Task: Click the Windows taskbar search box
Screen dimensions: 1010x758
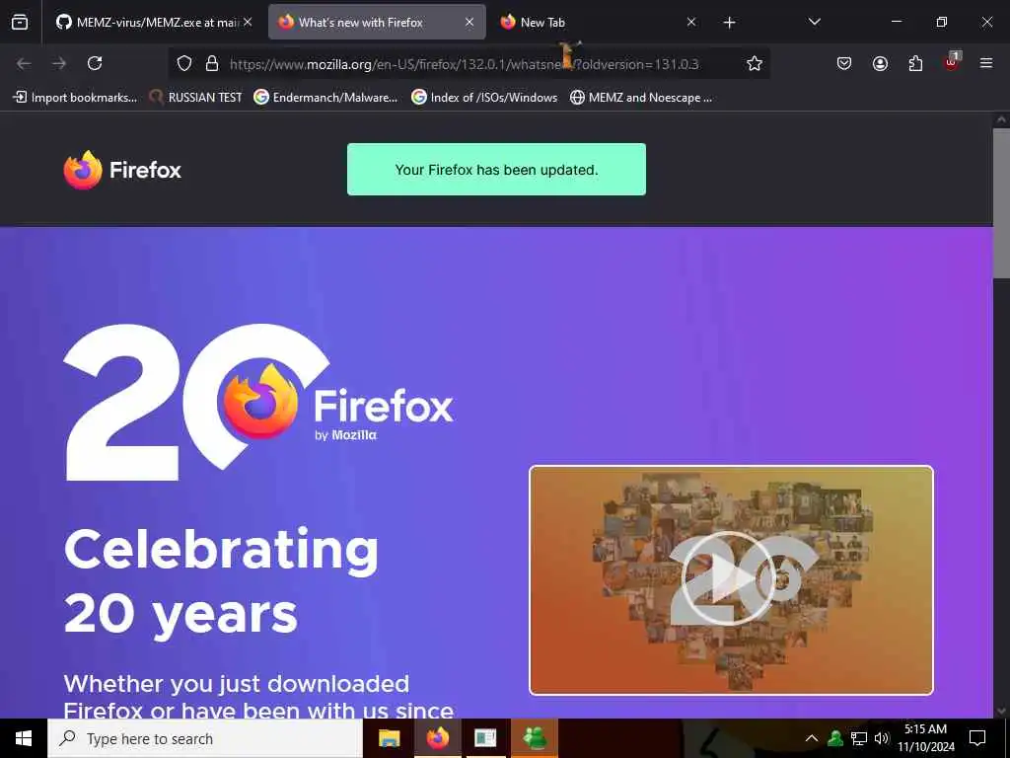Action: (205, 738)
